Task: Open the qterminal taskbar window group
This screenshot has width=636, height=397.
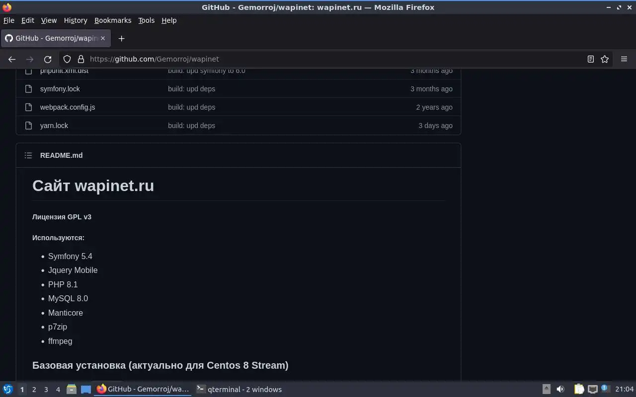Action: (239, 389)
